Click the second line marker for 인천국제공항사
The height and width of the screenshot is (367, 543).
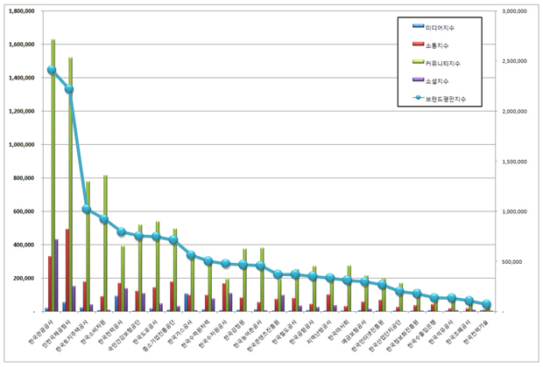pos(69,89)
